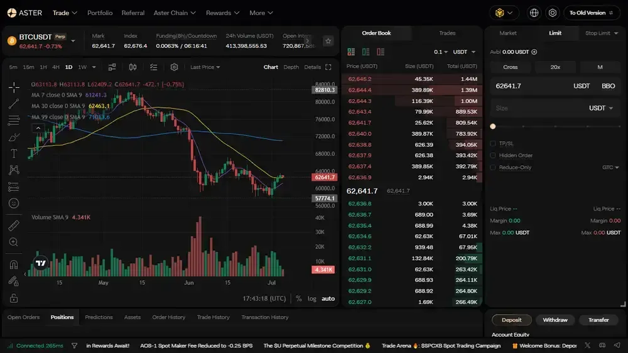The width and height of the screenshot is (628, 353).
Task: Click the plus icon next to available balance
Action: 534,52
